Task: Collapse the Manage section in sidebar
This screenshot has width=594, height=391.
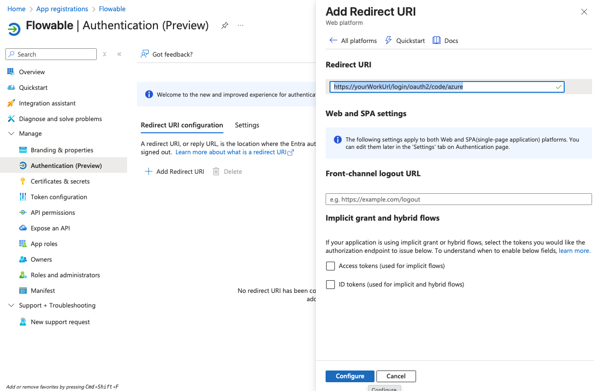Action: (x=11, y=133)
